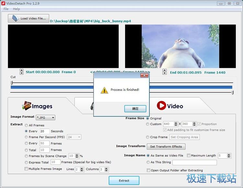Select the Crop Frame radio option
Screen dimensions: 243x188
(x=148, y=137)
